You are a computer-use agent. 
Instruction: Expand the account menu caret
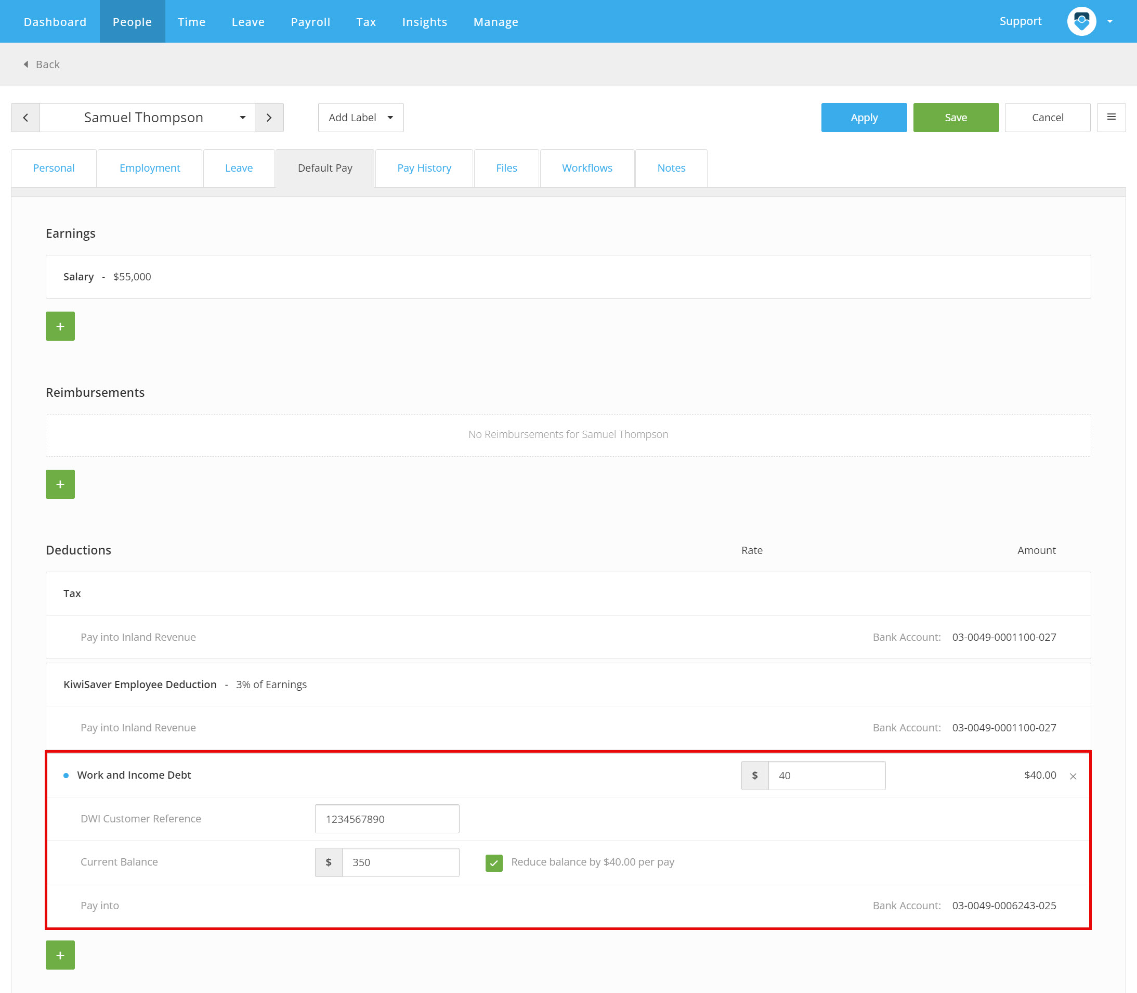click(1110, 22)
